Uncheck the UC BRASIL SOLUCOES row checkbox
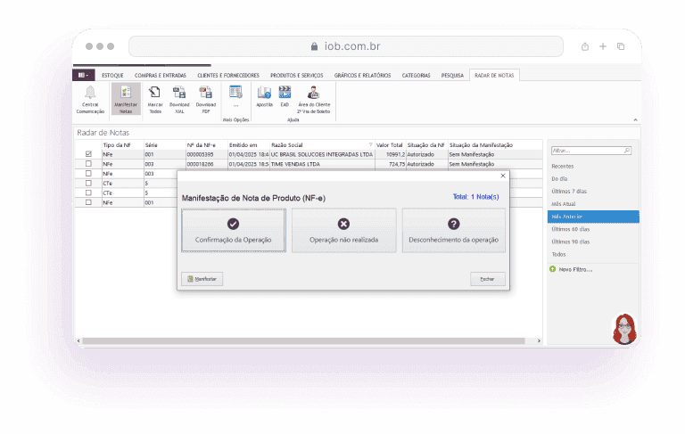The width and height of the screenshot is (685, 434). (88, 154)
